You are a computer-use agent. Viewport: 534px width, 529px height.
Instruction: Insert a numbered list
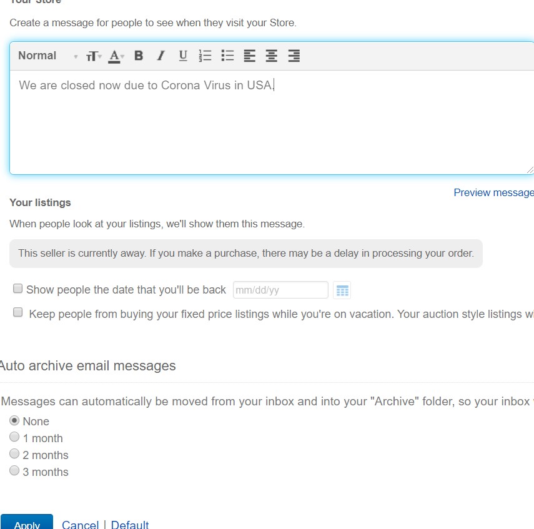coord(205,56)
